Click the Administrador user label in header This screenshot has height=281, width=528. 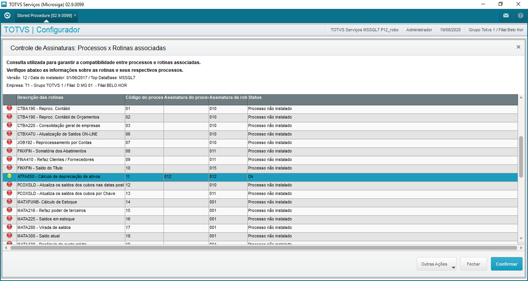pos(419,30)
